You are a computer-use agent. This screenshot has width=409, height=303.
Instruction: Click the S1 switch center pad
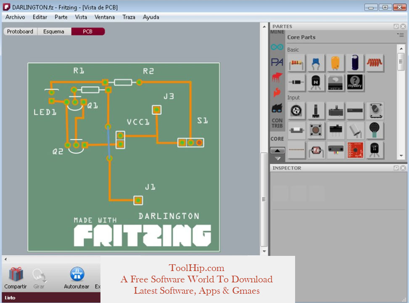(x=191, y=143)
